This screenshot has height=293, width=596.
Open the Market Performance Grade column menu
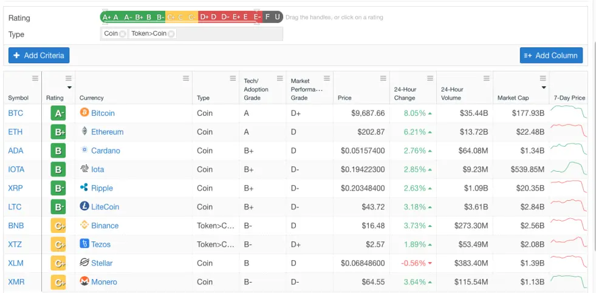pos(326,78)
